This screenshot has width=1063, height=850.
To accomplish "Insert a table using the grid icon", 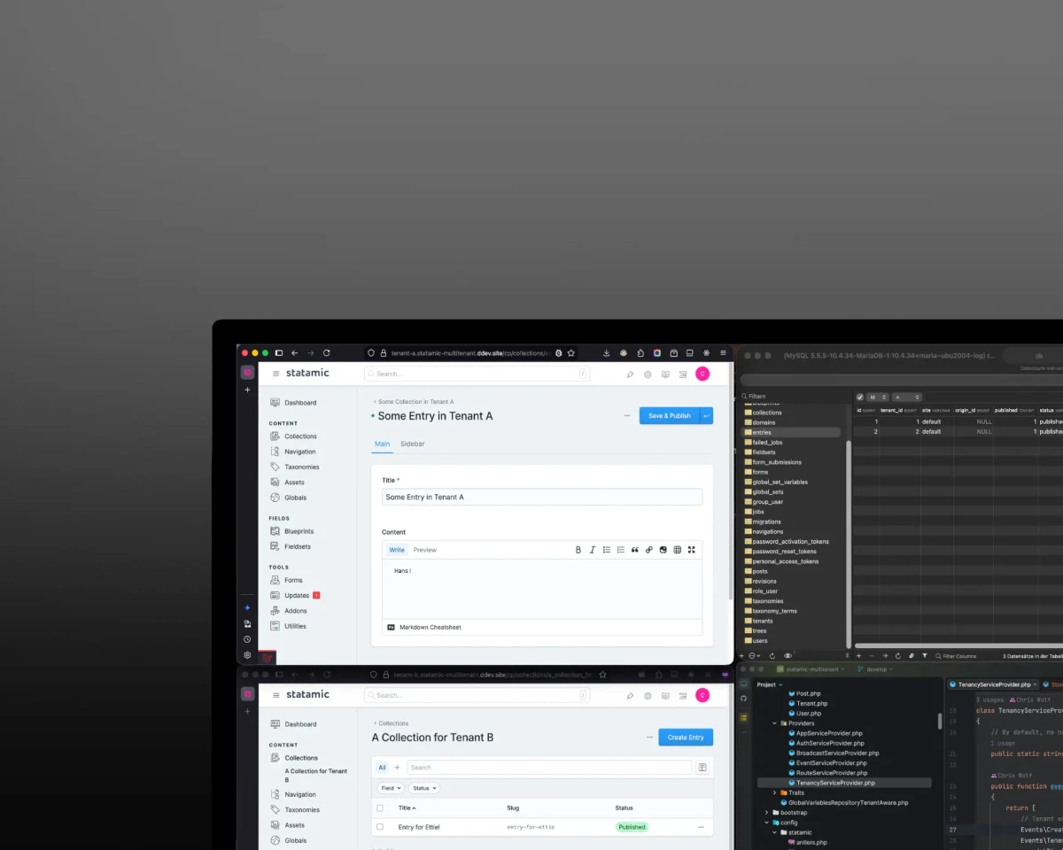I will pyautogui.click(x=677, y=550).
